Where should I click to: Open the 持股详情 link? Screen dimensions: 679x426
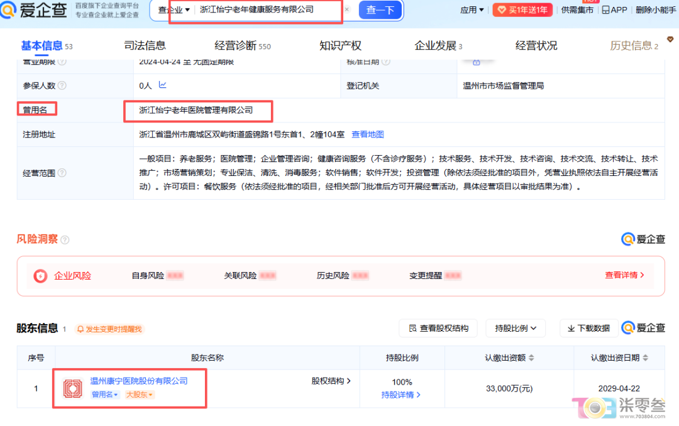[x=400, y=395]
